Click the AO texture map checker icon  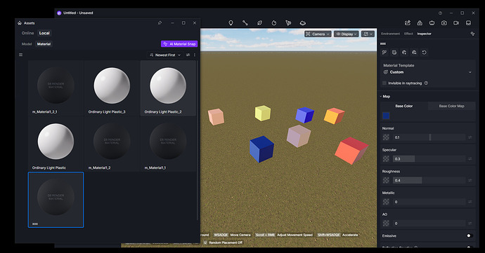[x=386, y=223]
